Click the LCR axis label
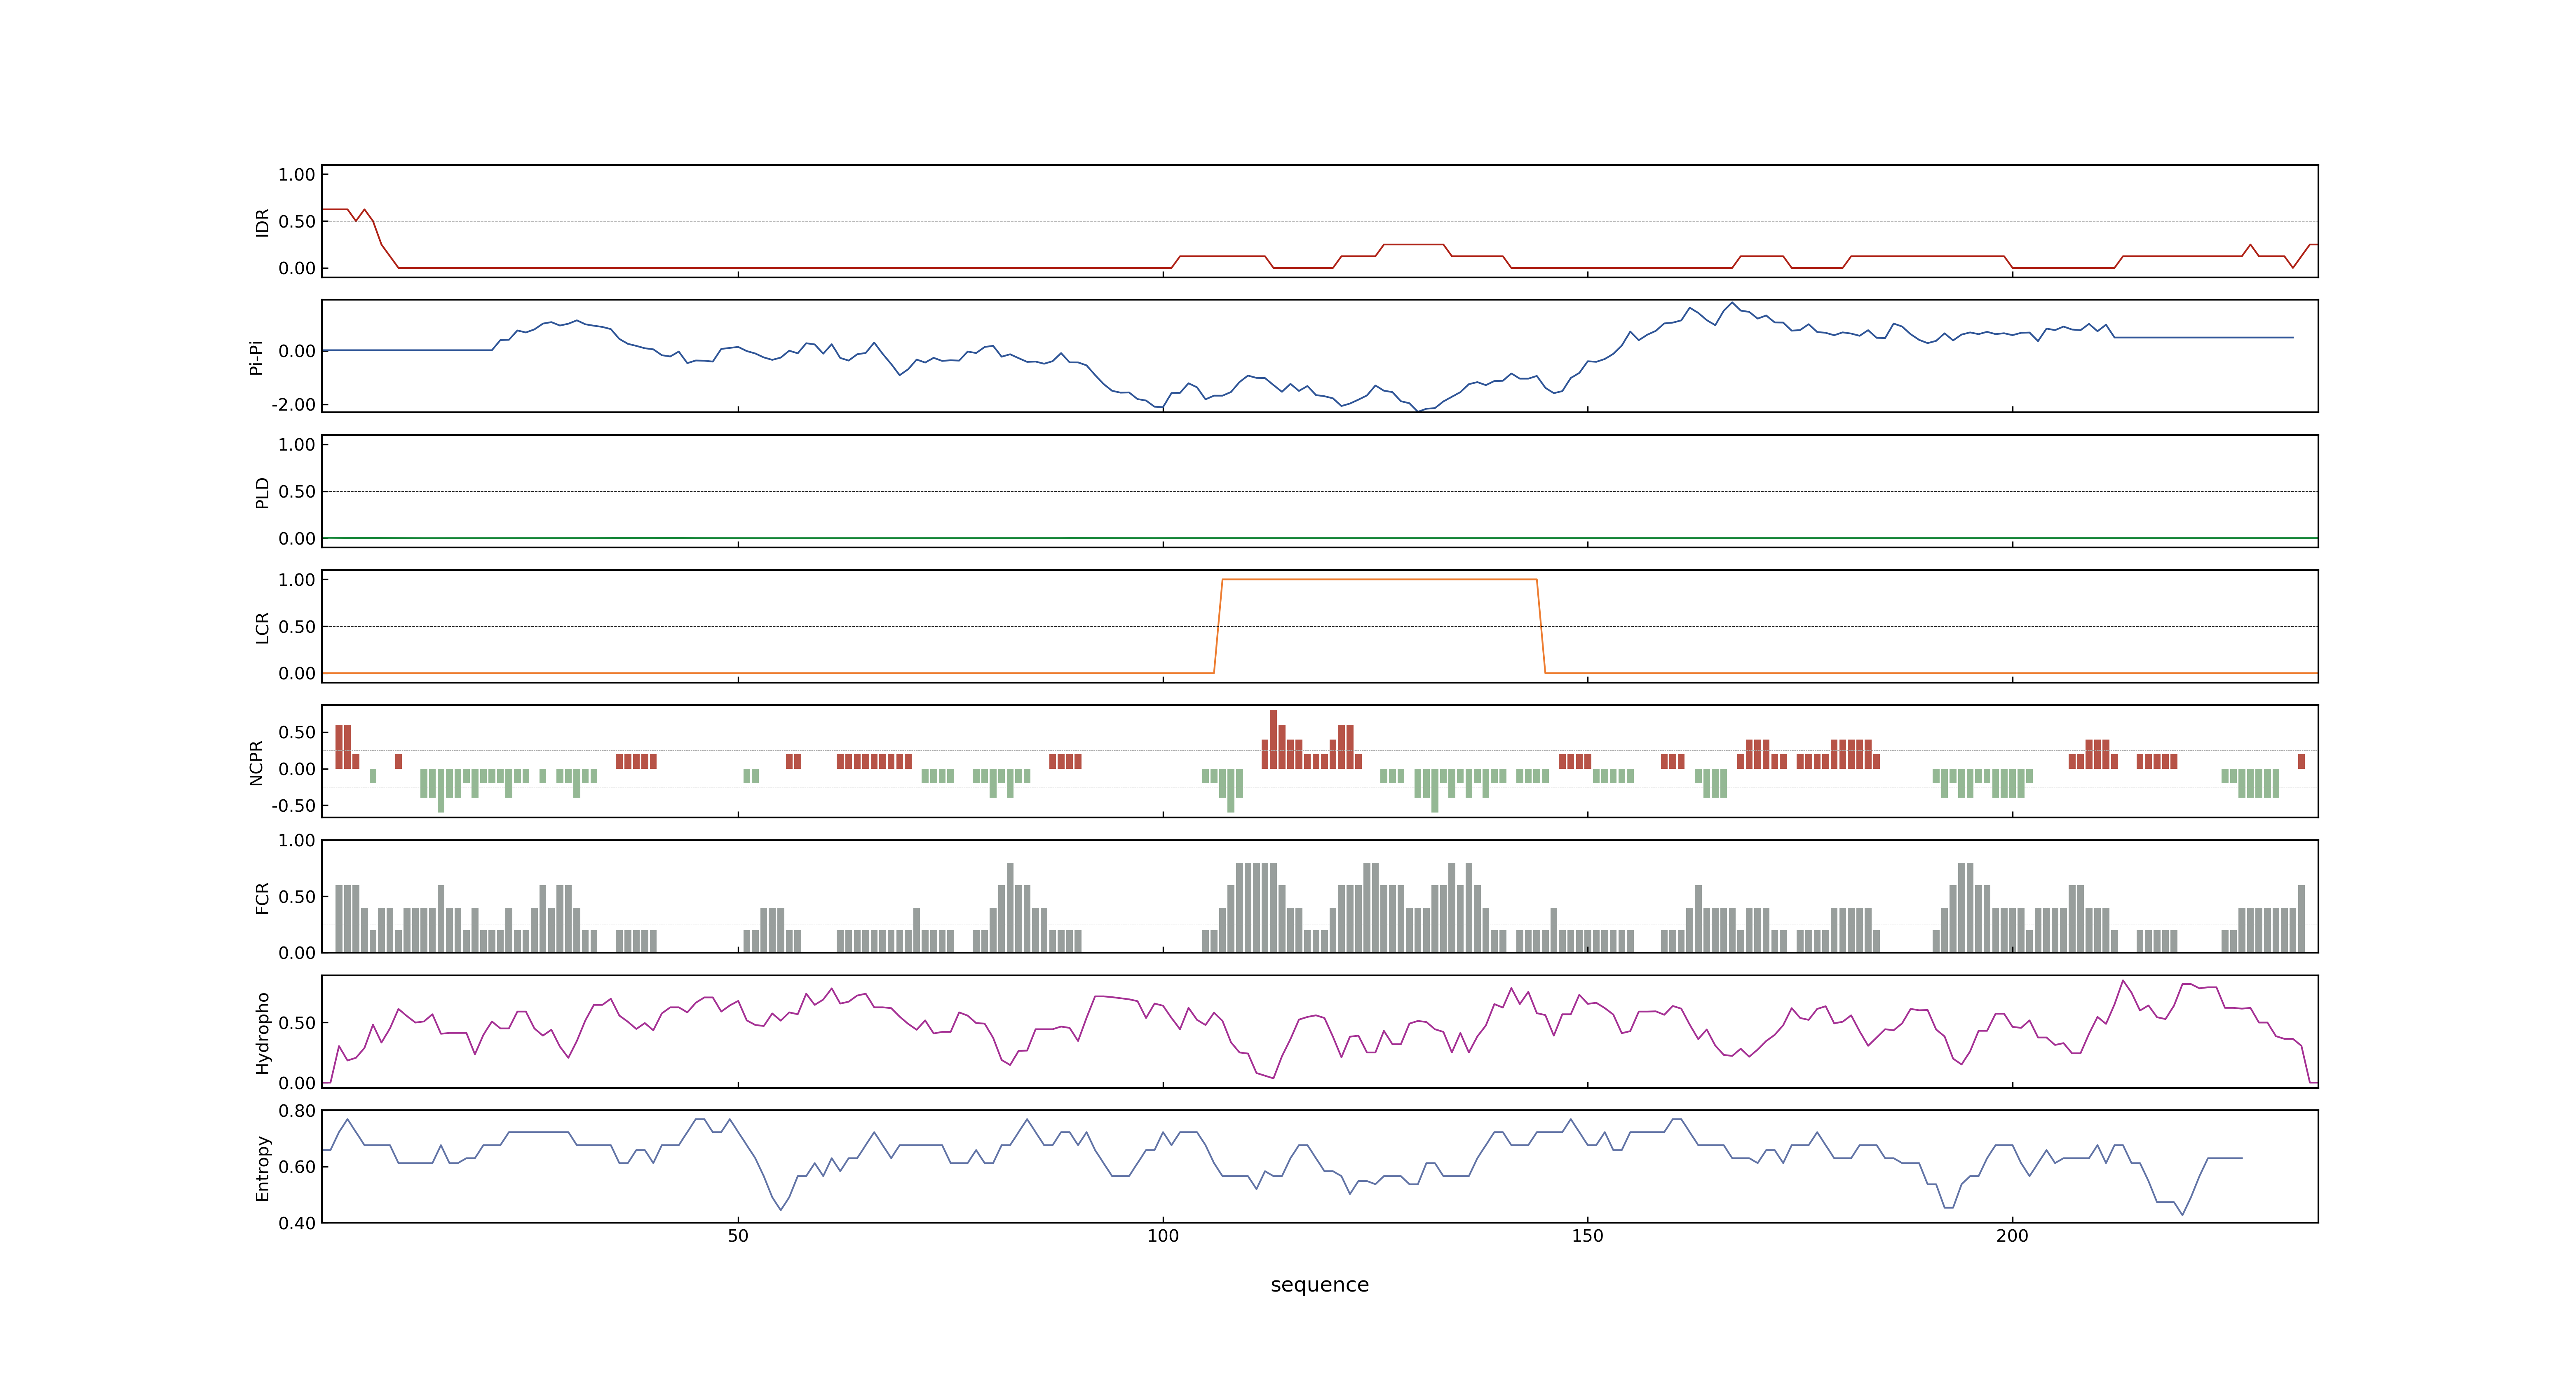 (262, 628)
